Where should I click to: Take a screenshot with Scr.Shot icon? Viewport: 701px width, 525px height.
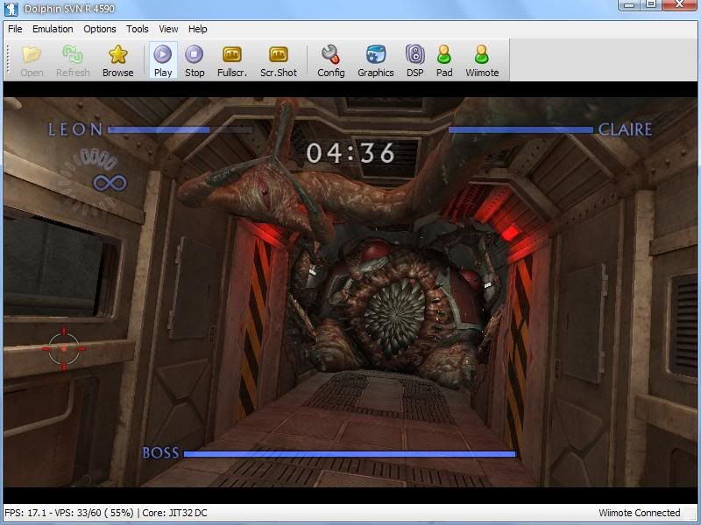tap(279, 60)
